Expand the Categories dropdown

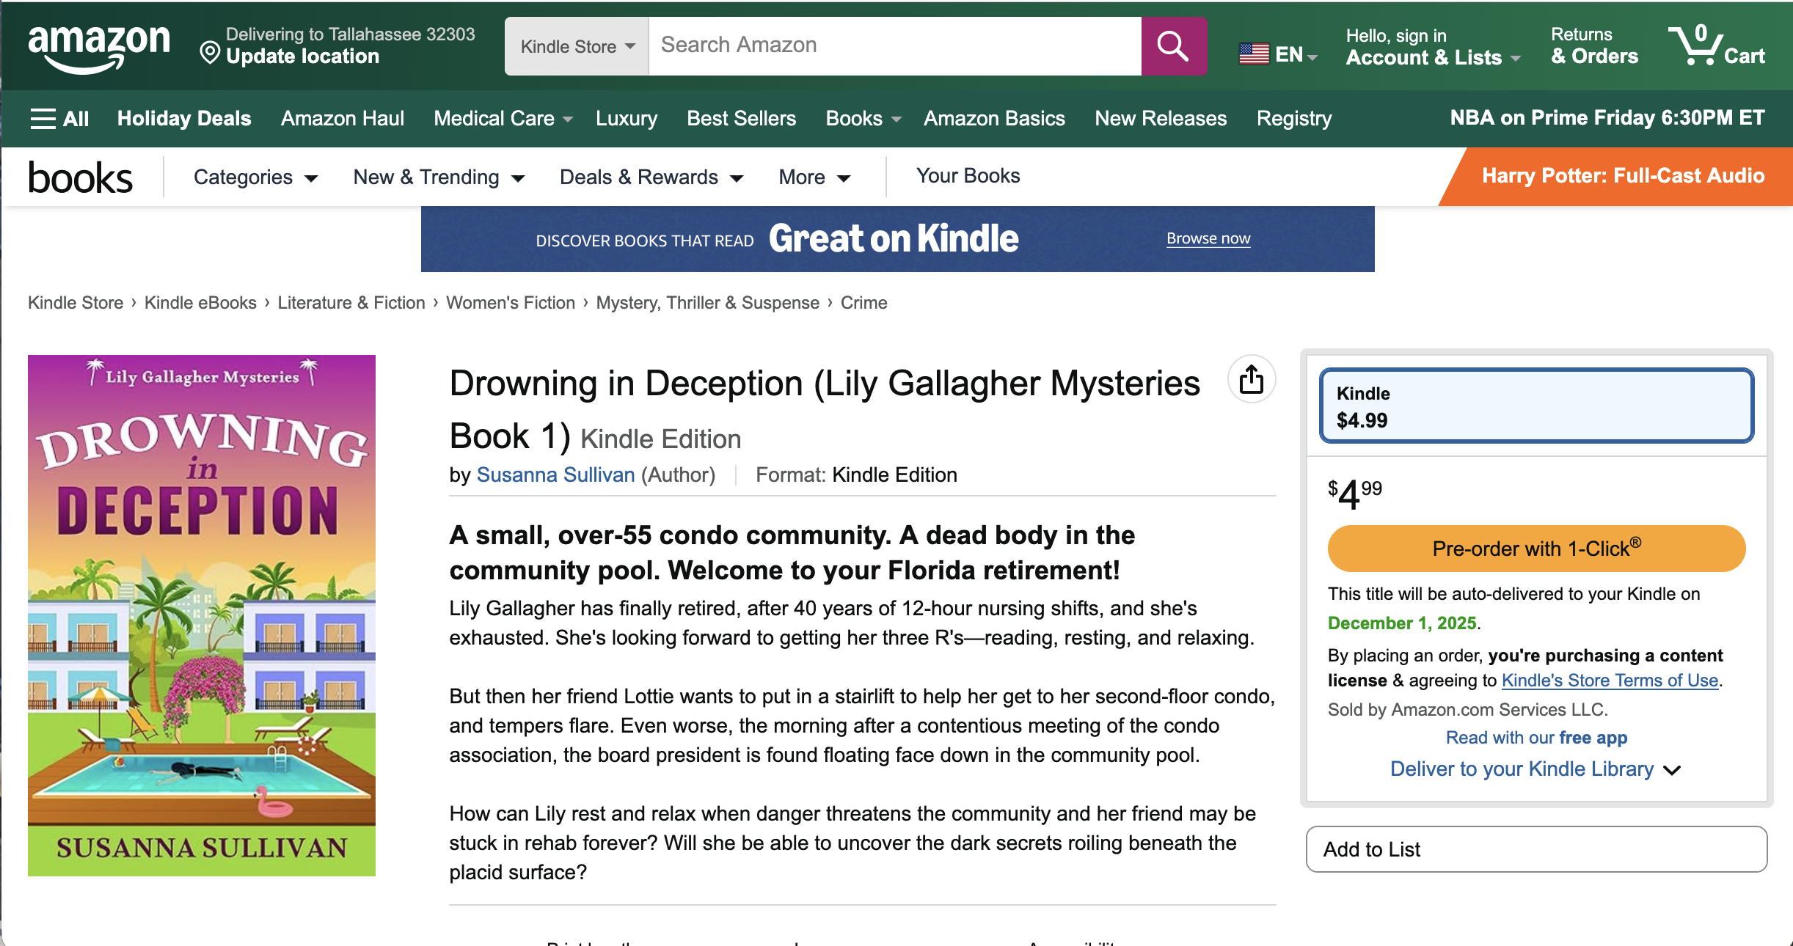[255, 177]
